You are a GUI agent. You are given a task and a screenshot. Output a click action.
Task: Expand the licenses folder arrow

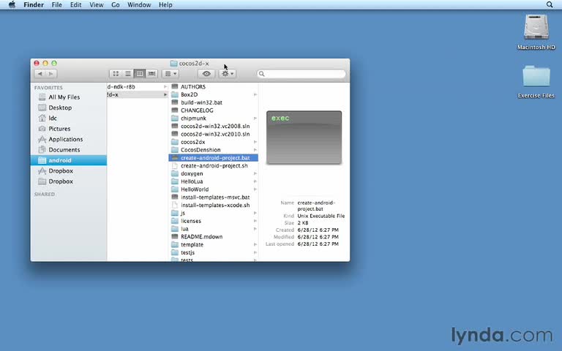(255, 221)
